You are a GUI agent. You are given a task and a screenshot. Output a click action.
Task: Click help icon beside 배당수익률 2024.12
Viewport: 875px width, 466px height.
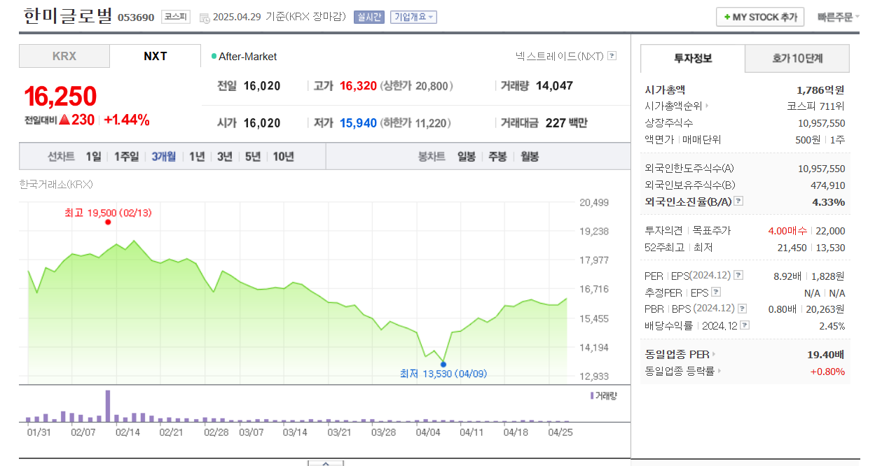745,325
